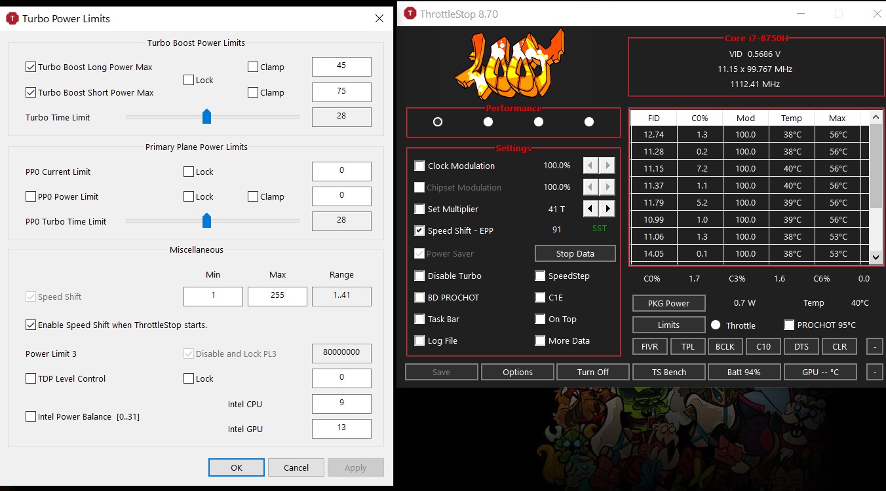Image resolution: width=886 pixels, height=491 pixels.
Task: Click the ThrottleStop logo image
Action: pos(511,64)
